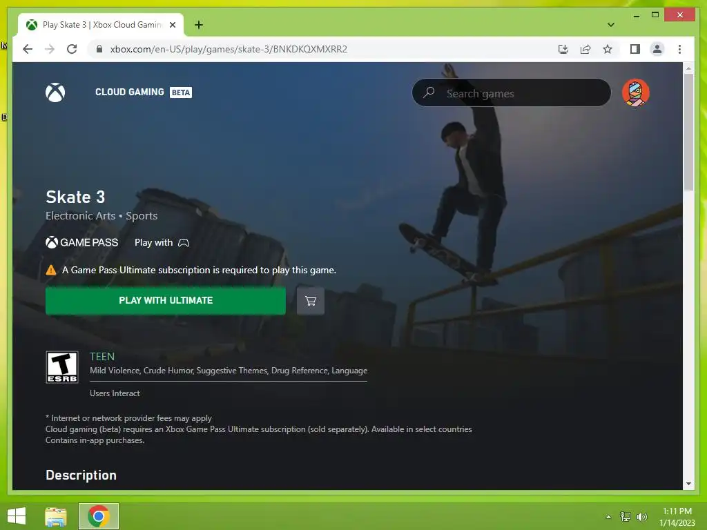Minimize the Chrome window
Image resolution: width=707 pixels, height=530 pixels.
(x=636, y=15)
